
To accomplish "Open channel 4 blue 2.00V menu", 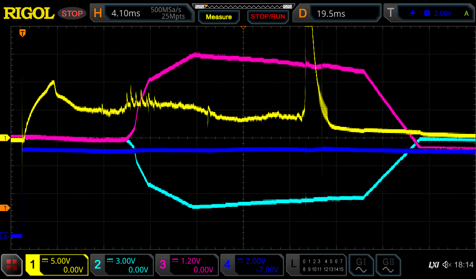I will pos(251,265).
